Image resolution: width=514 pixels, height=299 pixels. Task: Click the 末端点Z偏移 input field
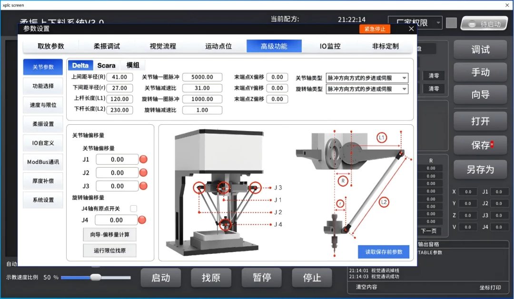point(277,99)
